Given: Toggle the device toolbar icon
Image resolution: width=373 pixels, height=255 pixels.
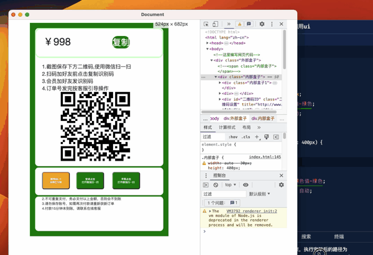Looking at the screenshot, I should (x=215, y=24).
